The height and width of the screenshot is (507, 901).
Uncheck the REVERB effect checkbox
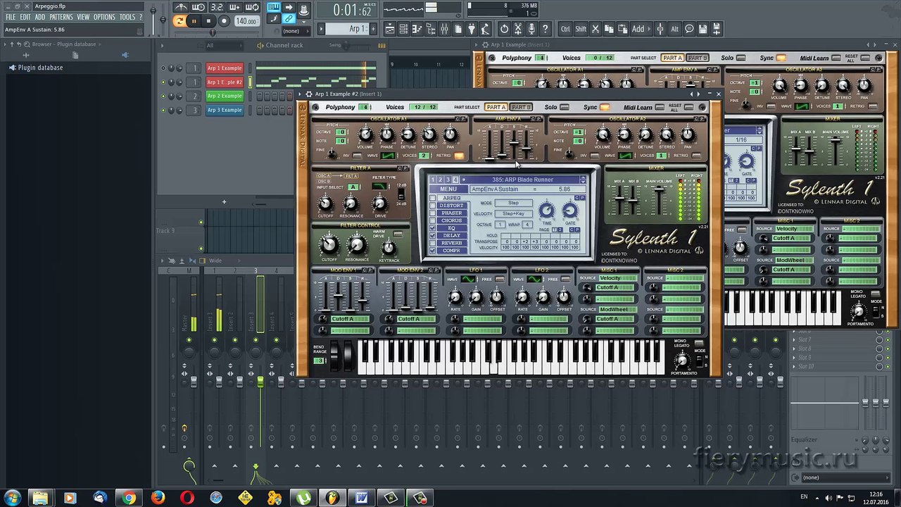coord(432,243)
